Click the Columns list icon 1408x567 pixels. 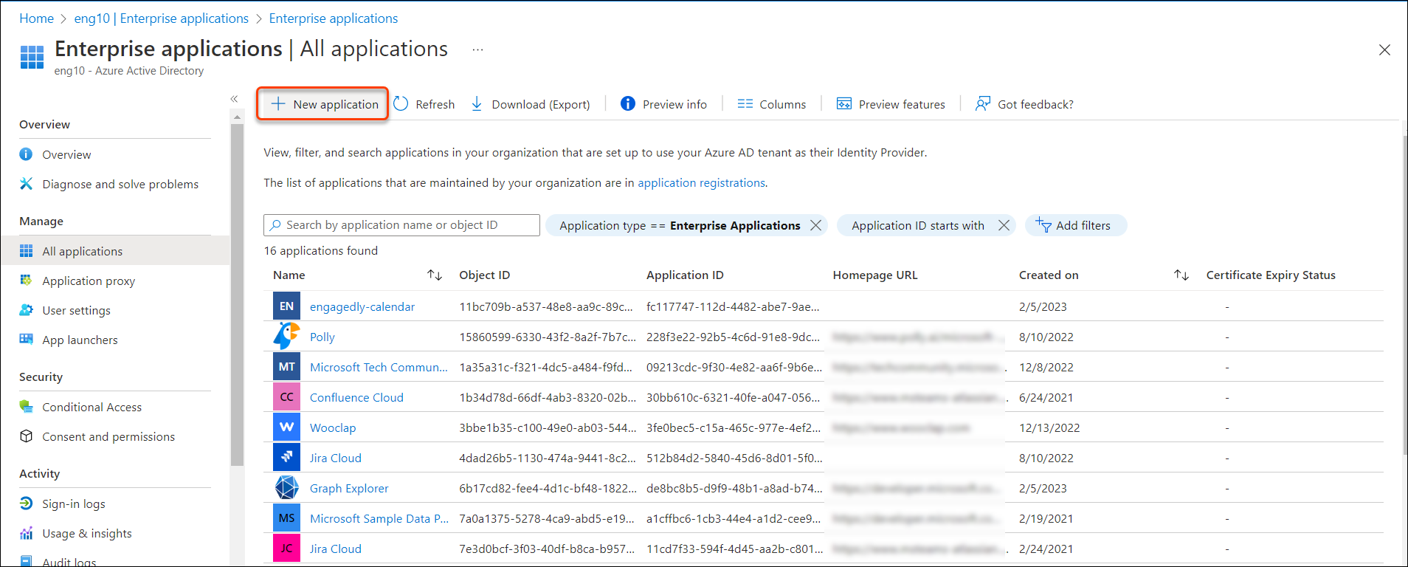click(x=745, y=104)
